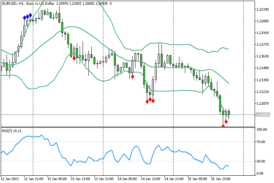Click the low price 1.20882 in header

click(88, 4)
